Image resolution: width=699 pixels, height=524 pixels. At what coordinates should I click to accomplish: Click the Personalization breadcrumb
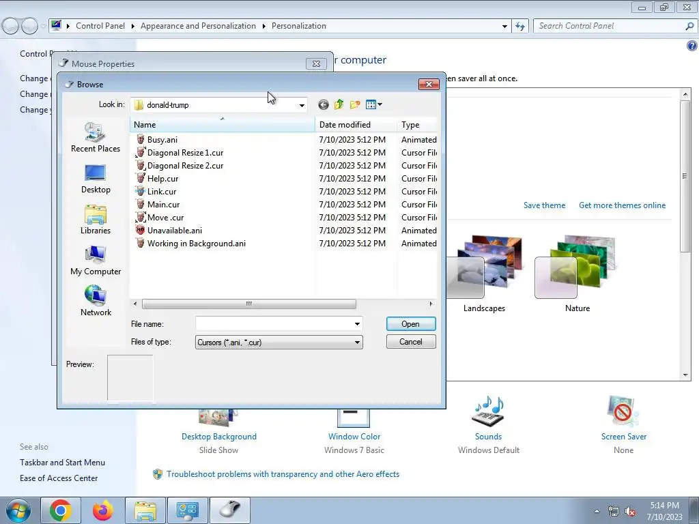[x=299, y=26]
